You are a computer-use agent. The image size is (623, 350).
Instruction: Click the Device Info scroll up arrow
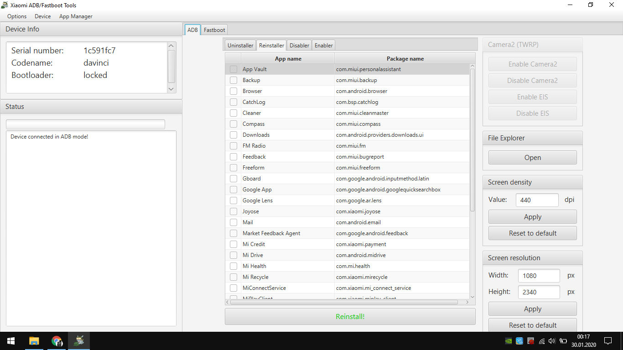171,46
